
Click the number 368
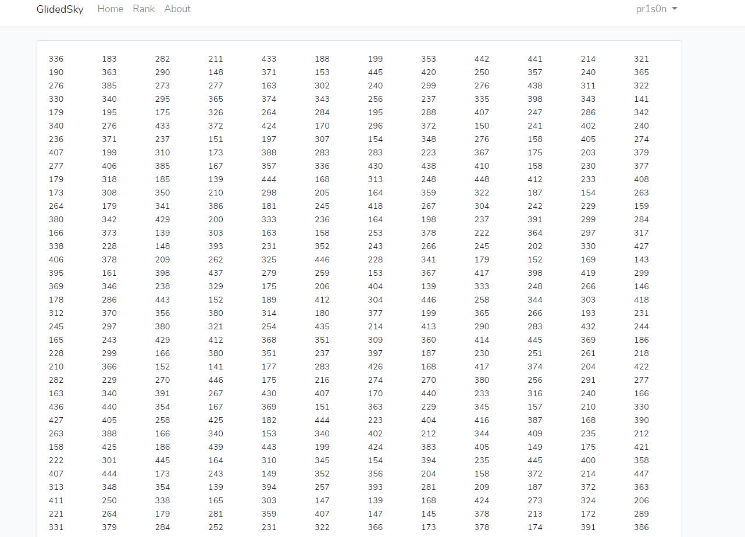[x=269, y=340]
